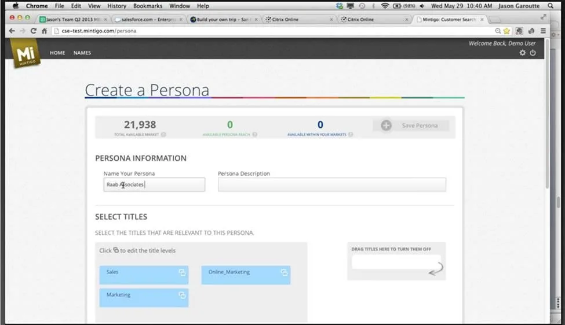The image size is (565, 325).
Task: Reload the page with refresh icon
Action: [x=34, y=31]
